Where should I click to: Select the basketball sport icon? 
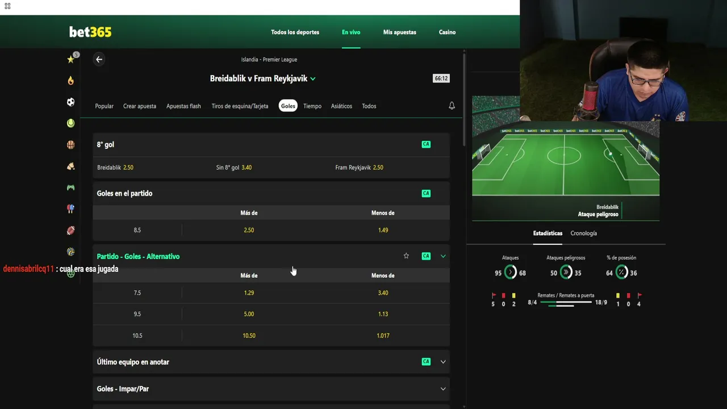click(x=70, y=145)
